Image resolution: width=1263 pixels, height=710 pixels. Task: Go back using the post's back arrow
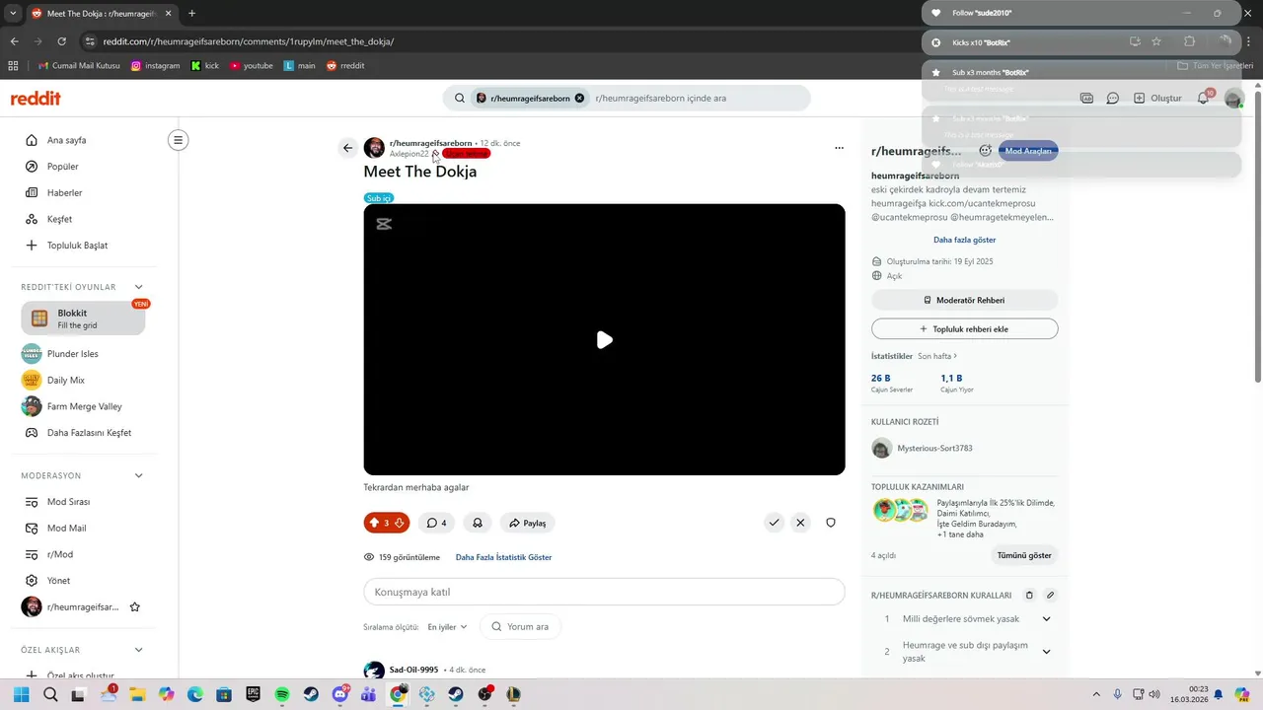tap(347, 148)
